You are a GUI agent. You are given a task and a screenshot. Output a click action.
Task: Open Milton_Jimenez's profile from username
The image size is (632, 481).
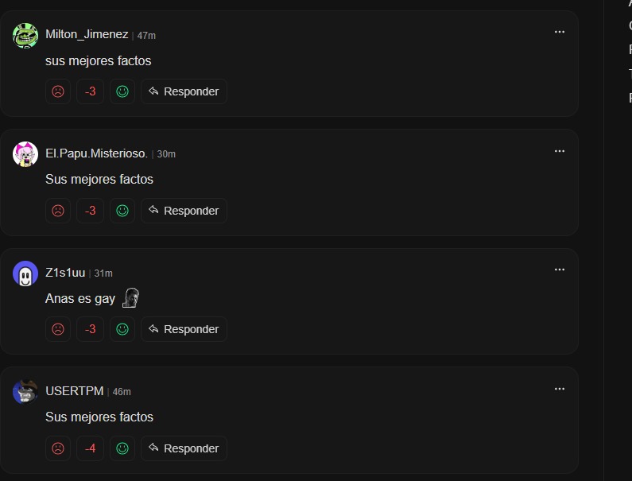pos(87,34)
